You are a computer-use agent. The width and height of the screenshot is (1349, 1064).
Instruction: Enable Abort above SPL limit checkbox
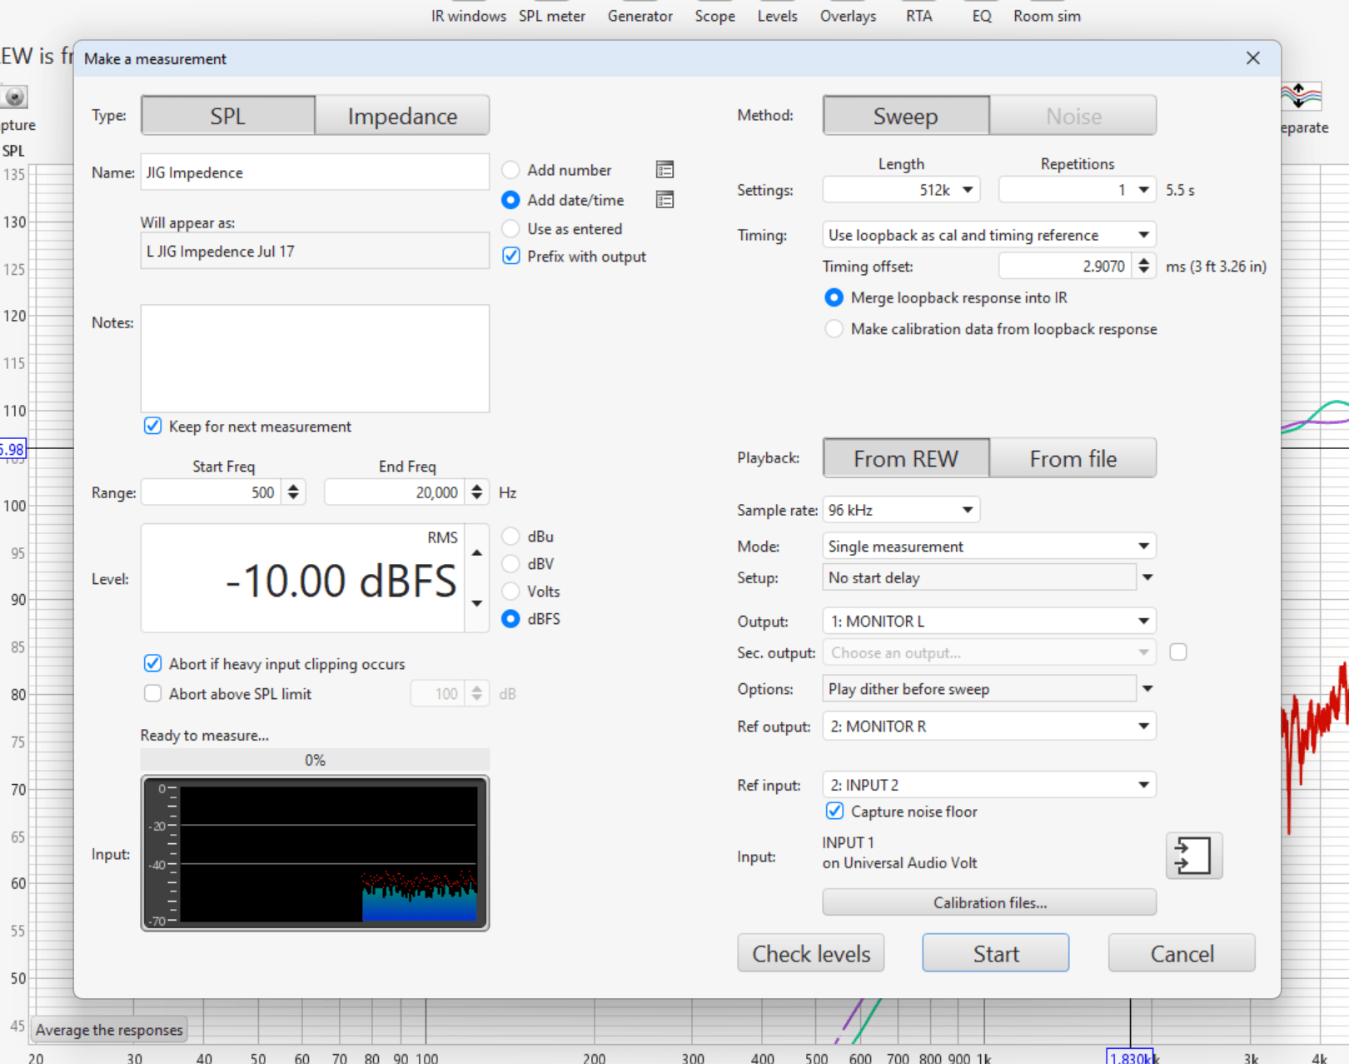pyautogui.click(x=152, y=694)
